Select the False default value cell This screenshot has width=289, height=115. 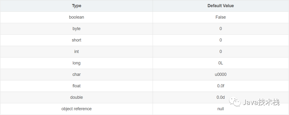220,17
